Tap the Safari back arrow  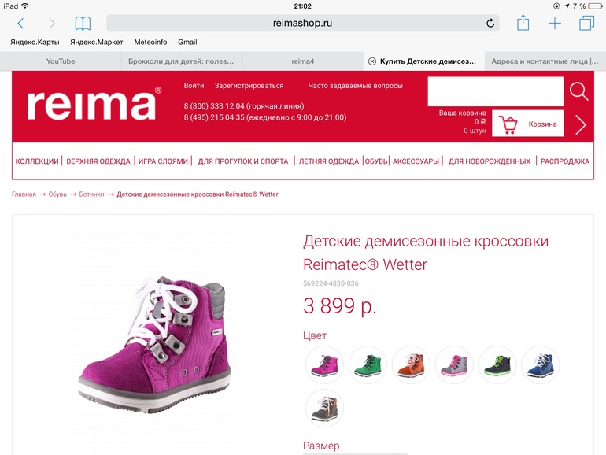pos(21,23)
